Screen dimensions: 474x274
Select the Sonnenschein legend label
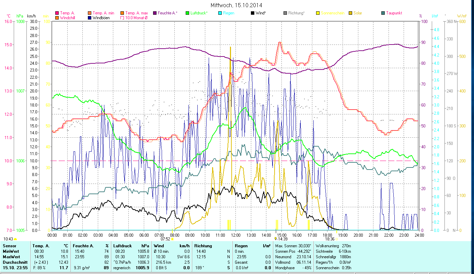[x=333, y=13]
